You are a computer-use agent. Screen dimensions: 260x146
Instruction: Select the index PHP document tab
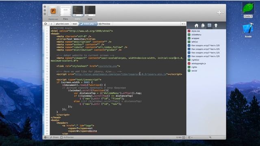click(78, 11)
